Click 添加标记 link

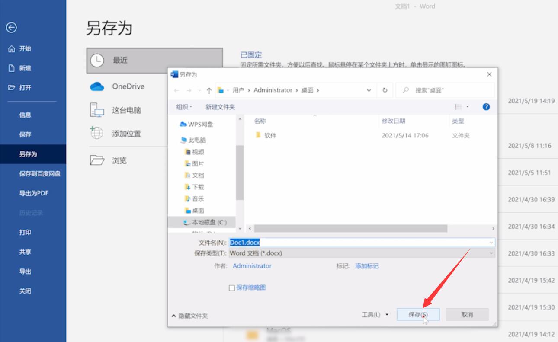tap(367, 266)
